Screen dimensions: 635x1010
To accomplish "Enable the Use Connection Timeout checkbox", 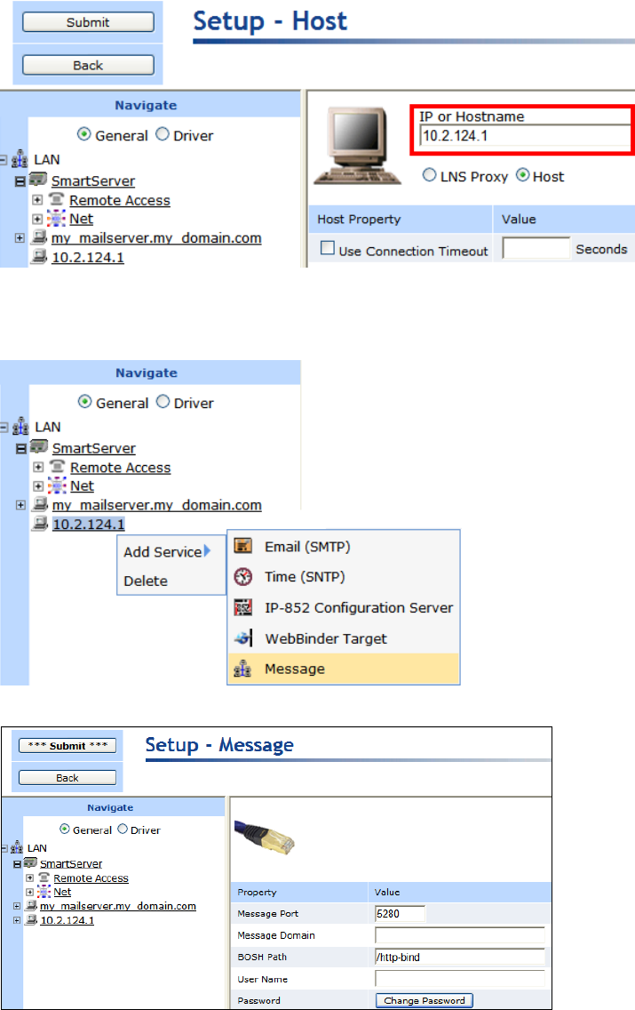I will (x=327, y=251).
